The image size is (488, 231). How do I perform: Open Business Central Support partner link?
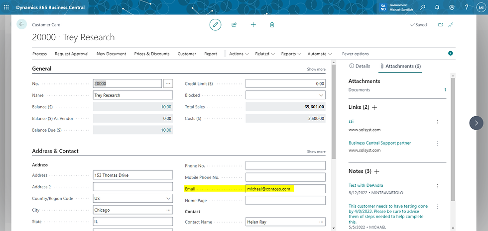click(x=379, y=143)
